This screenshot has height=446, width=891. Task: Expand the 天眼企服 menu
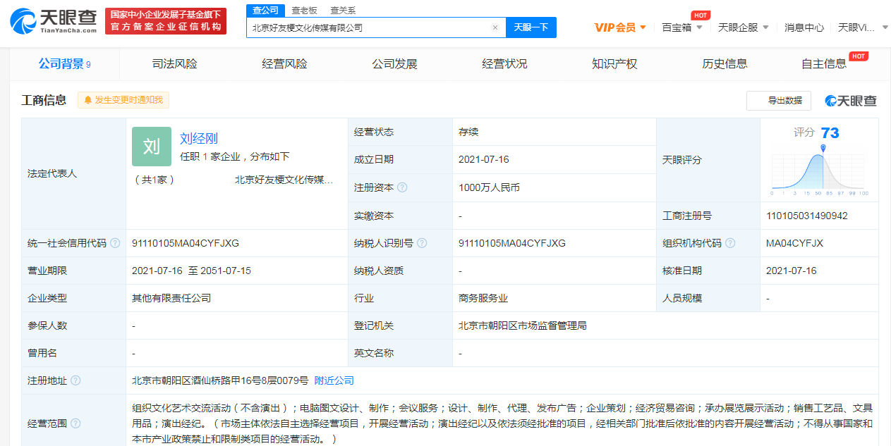tap(743, 27)
